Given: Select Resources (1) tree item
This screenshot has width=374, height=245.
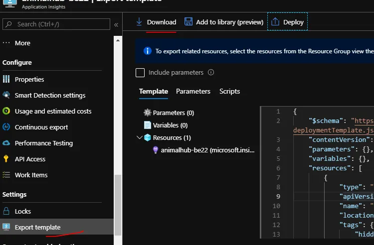Looking at the screenshot, I should pyautogui.click(x=172, y=137).
